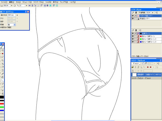Click the red left arrow in light table palette
Viewport: 162px width, 121px height.
pyautogui.click(x=147, y=67)
